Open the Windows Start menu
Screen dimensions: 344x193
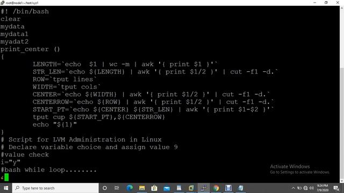point(6,188)
